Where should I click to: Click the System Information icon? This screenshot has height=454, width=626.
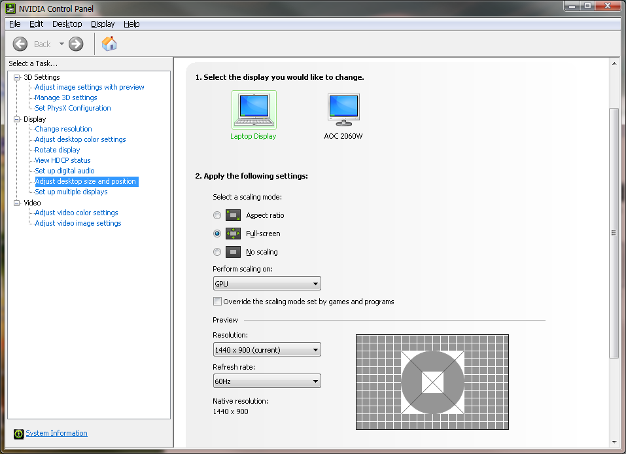point(19,434)
